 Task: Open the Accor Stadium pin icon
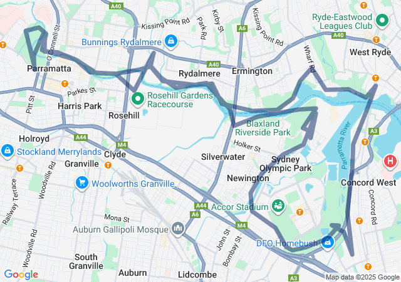pos(278,206)
